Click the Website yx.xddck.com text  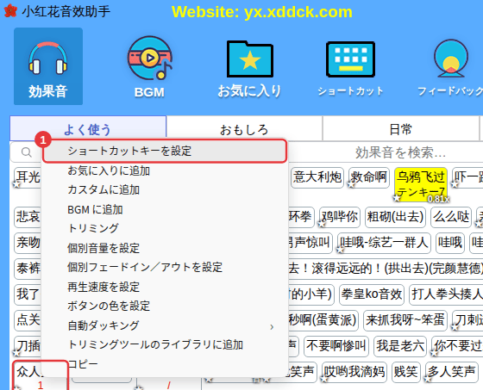262,12
